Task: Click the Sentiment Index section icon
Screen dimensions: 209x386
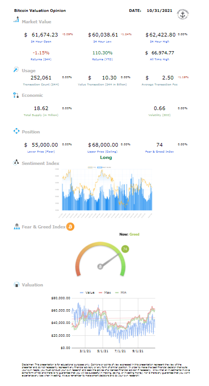Action: click(x=16, y=163)
